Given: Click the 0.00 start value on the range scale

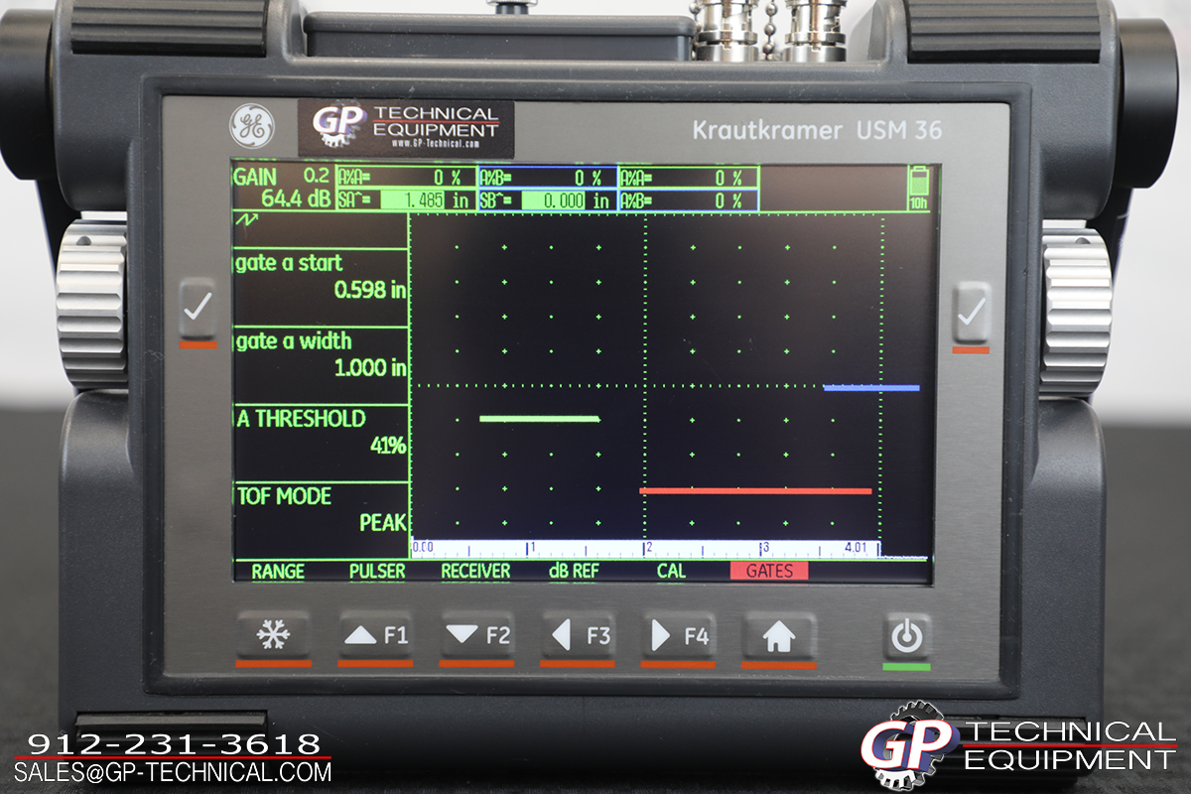Looking at the screenshot, I should pyautogui.click(x=423, y=547).
